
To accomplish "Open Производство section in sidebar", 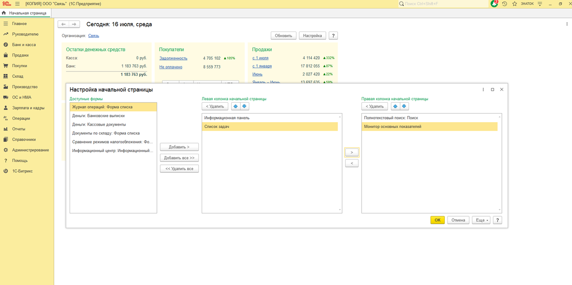I will pyautogui.click(x=25, y=87).
